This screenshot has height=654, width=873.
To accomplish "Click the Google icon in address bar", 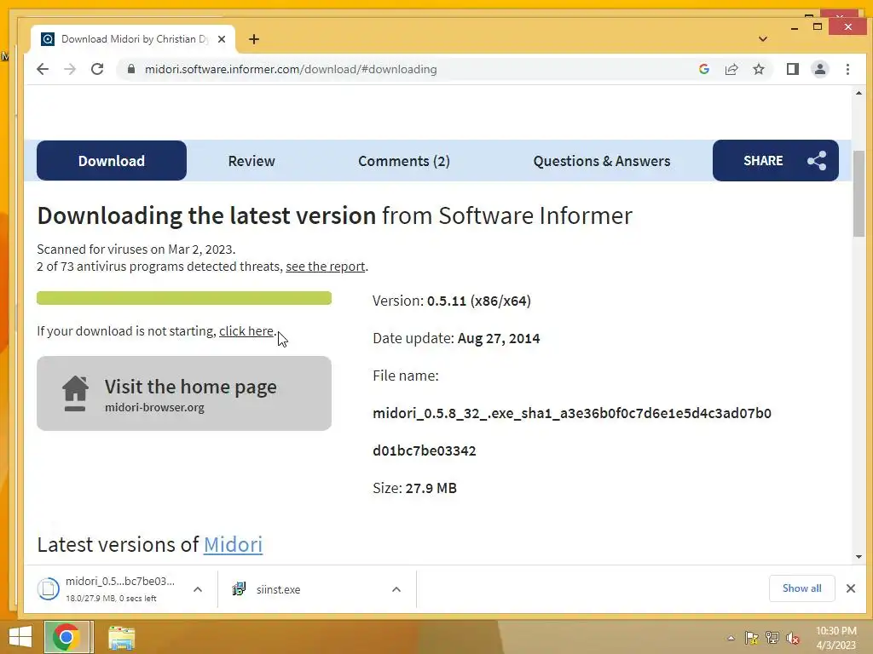I will 703,69.
